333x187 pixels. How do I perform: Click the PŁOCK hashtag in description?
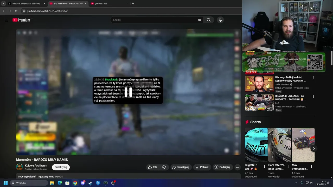click(x=59, y=177)
